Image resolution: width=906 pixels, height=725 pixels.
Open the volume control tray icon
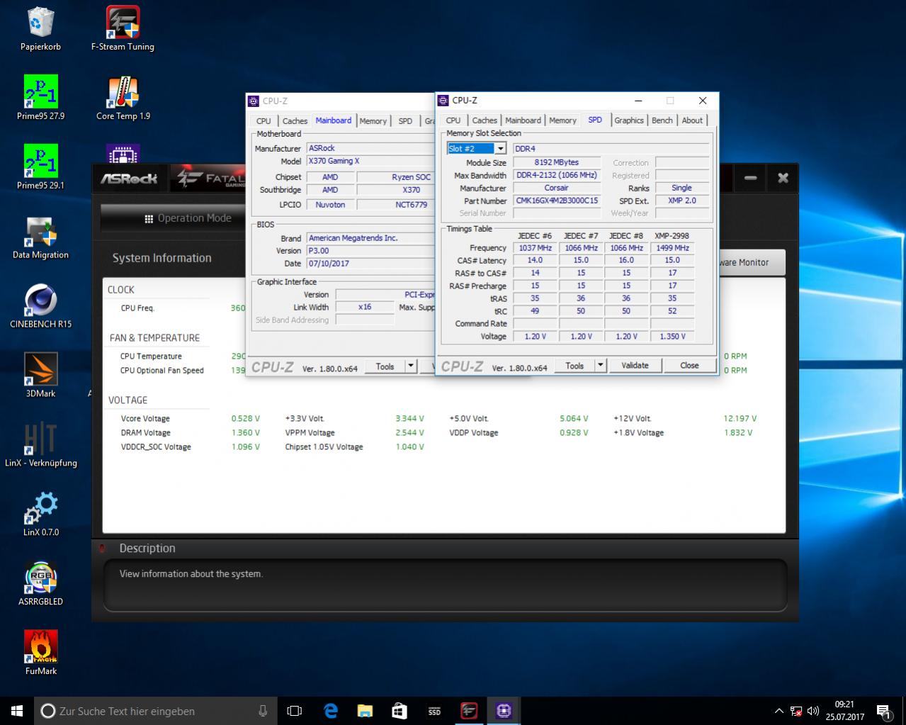tap(812, 711)
